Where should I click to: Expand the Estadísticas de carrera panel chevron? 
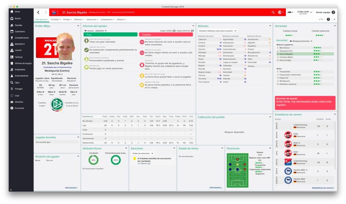click(x=335, y=114)
